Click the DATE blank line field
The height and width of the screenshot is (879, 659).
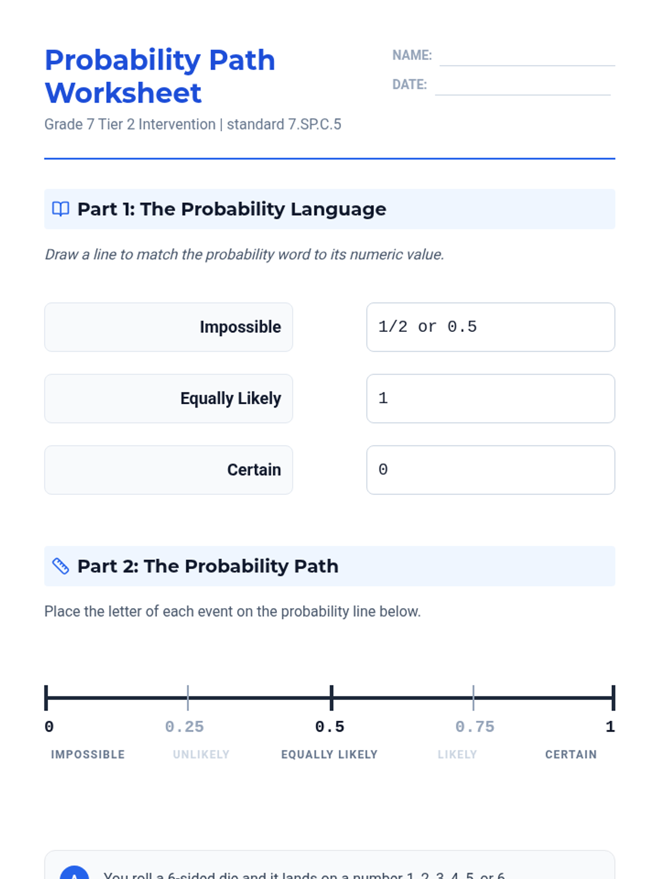click(523, 85)
